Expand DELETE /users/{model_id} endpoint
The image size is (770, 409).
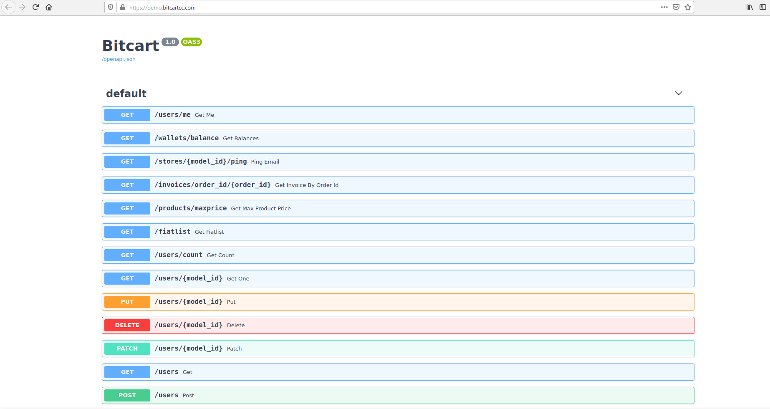click(x=398, y=325)
